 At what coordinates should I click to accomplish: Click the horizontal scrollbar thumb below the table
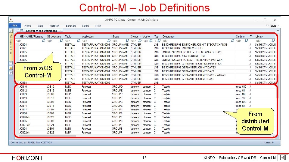tap(47, 136)
